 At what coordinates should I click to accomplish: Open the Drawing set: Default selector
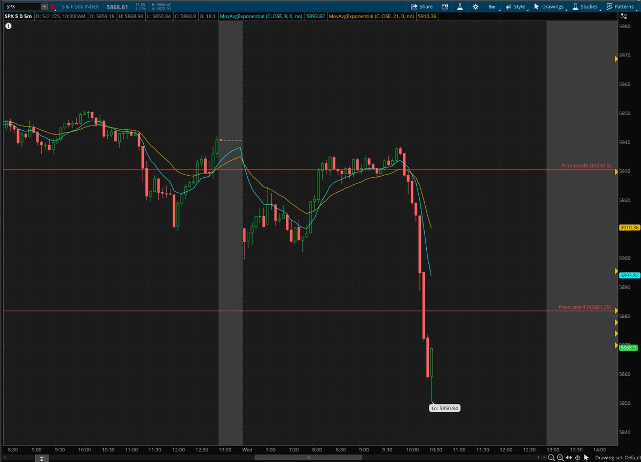pos(618,458)
